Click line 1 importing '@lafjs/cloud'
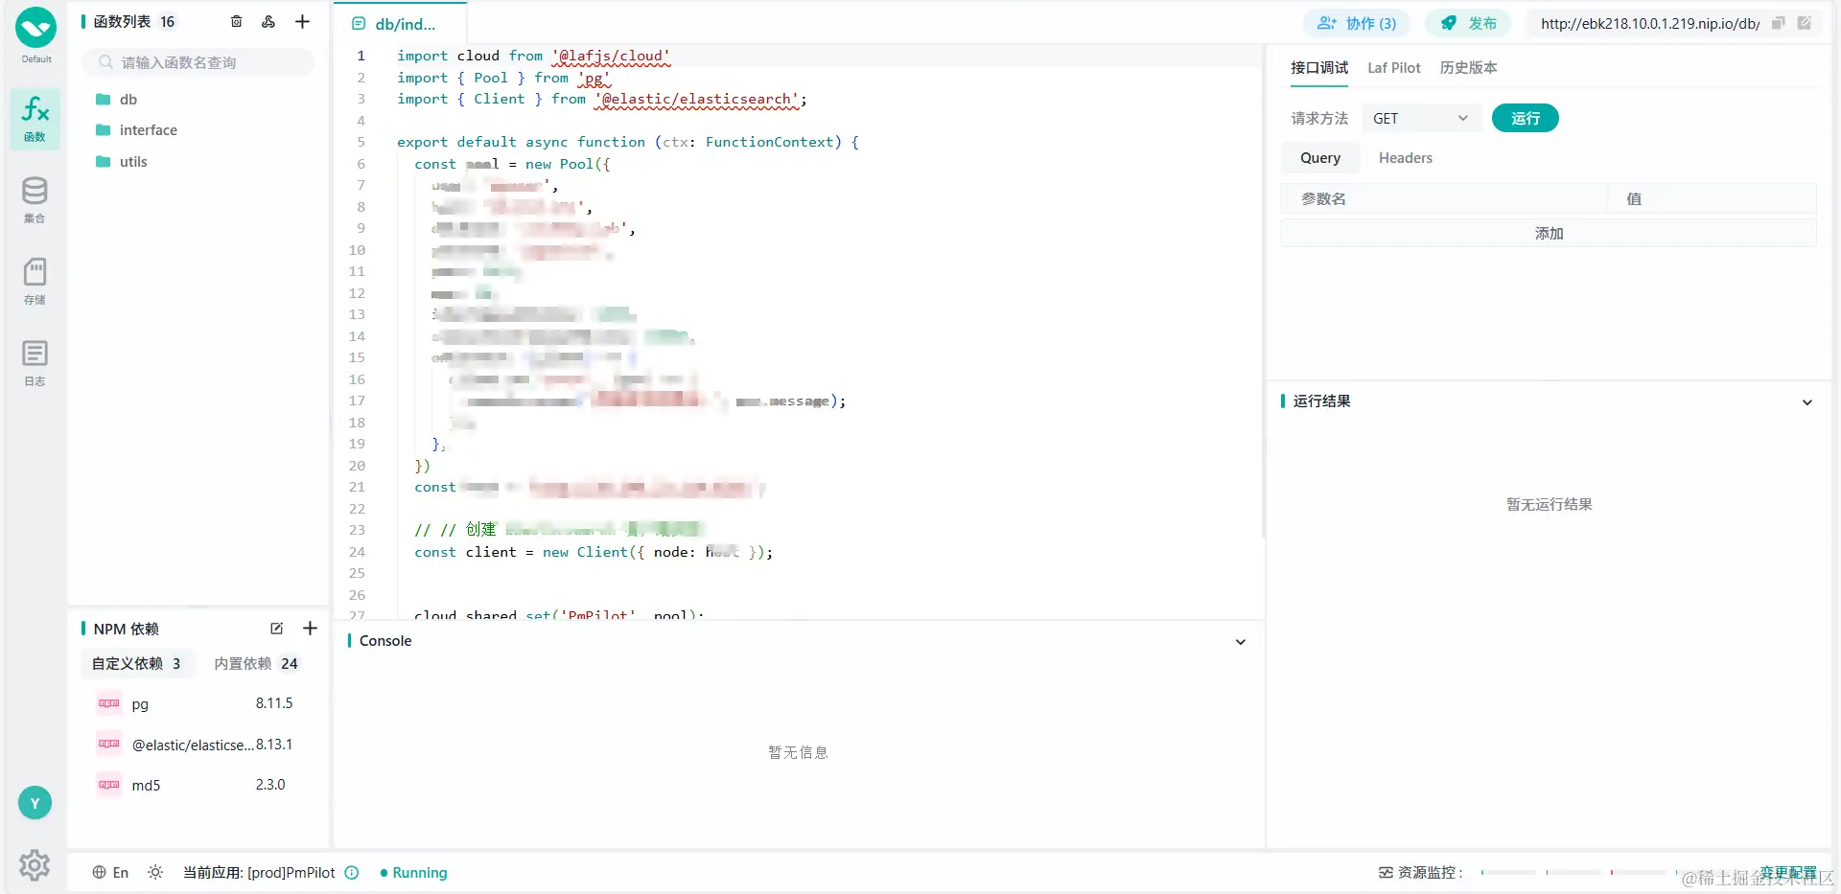The width and height of the screenshot is (1841, 894). pyautogui.click(x=533, y=56)
